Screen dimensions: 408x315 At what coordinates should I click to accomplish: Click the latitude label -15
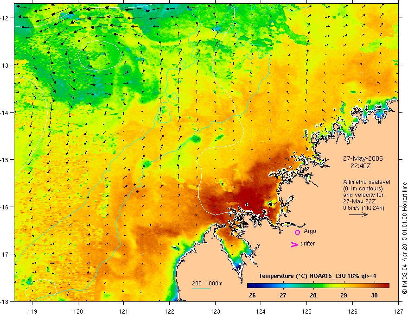click(x=5, y=159)
